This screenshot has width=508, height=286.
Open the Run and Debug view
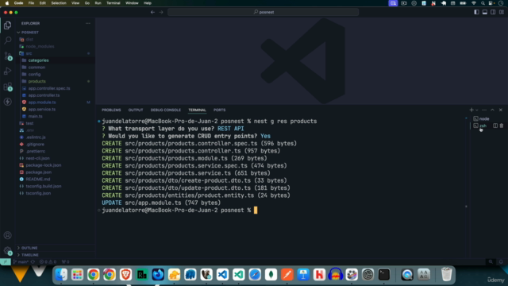(x=7, y=71)
